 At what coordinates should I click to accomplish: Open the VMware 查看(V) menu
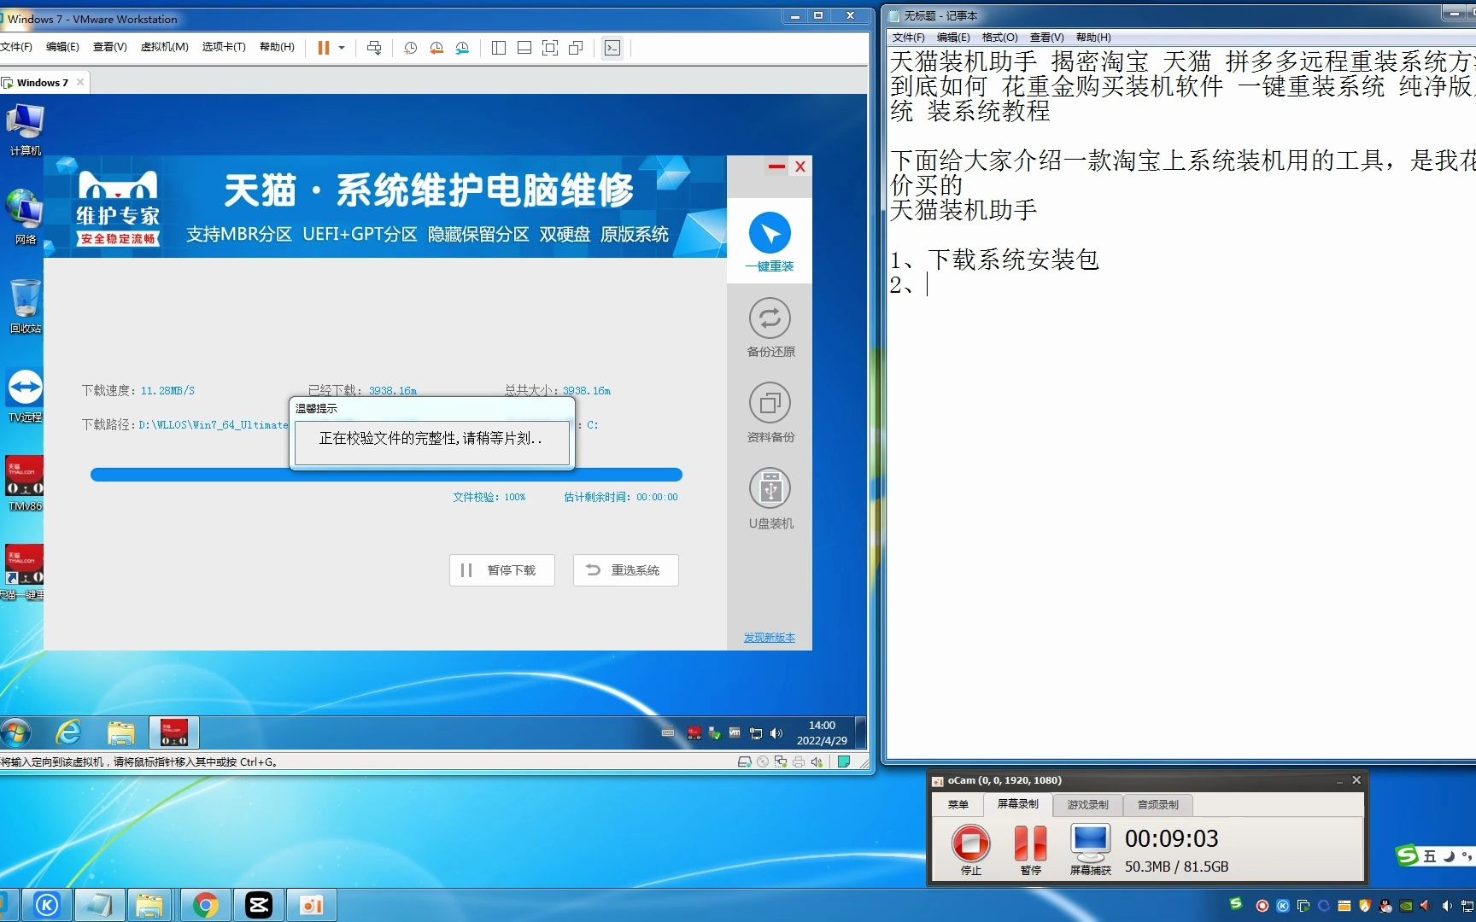[109, 47]
